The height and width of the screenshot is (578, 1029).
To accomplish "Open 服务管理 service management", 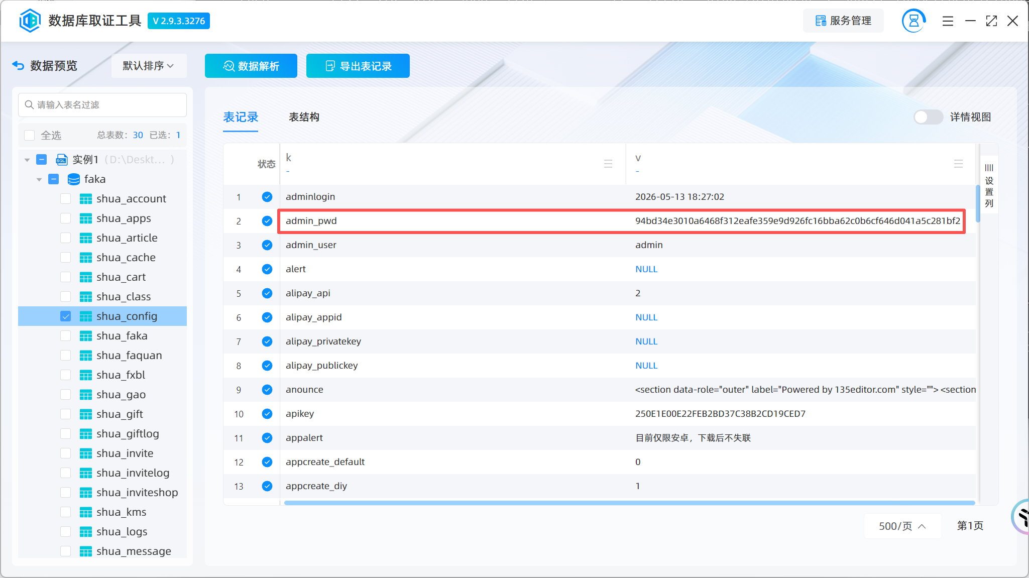I will [x=843, y=21].
